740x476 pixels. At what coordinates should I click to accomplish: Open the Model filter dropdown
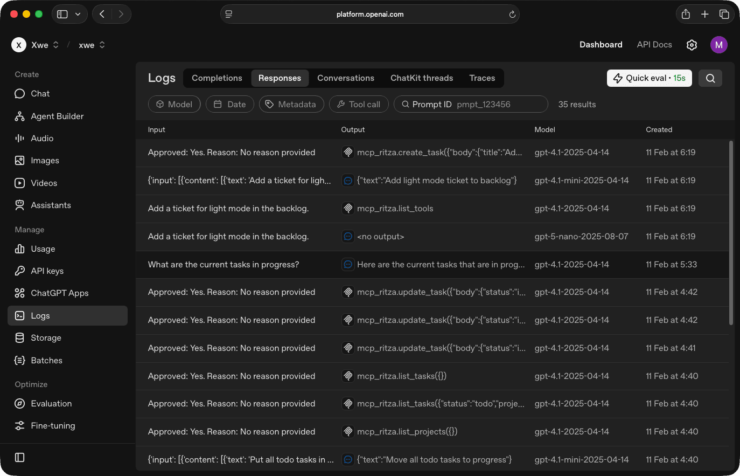(174, 104)
